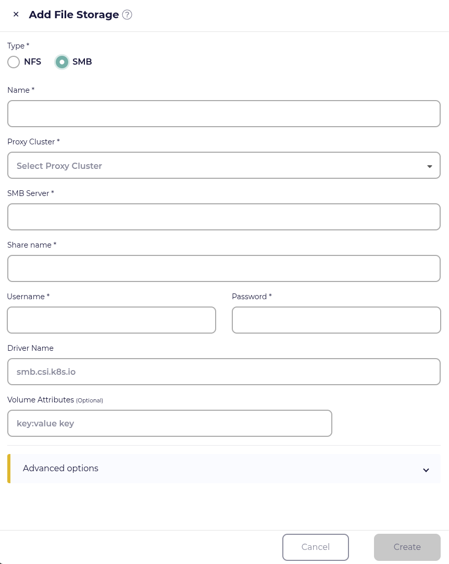Click the Name input field
449x564 pixels.
[224, 114]
